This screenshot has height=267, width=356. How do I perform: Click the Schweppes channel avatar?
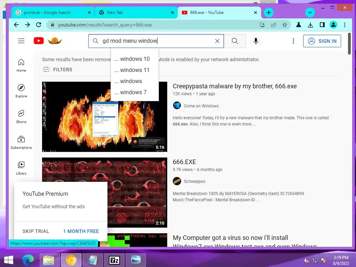[177, 181]
